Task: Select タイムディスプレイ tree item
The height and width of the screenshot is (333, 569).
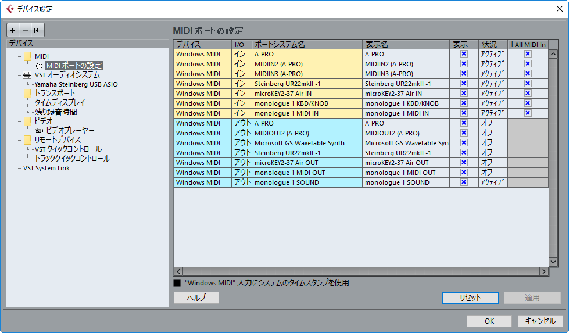Action: pos(60,103)
